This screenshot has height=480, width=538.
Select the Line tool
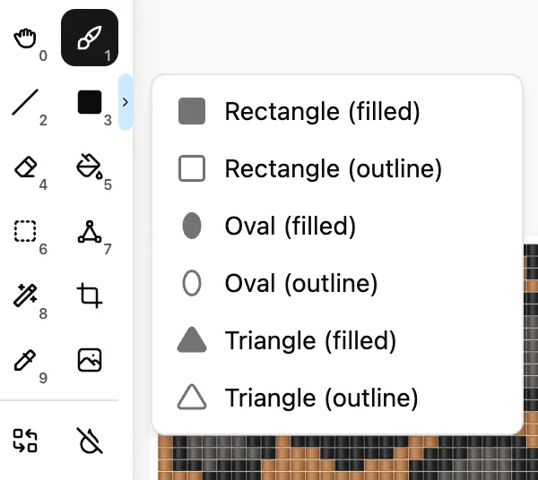(25, 102)
